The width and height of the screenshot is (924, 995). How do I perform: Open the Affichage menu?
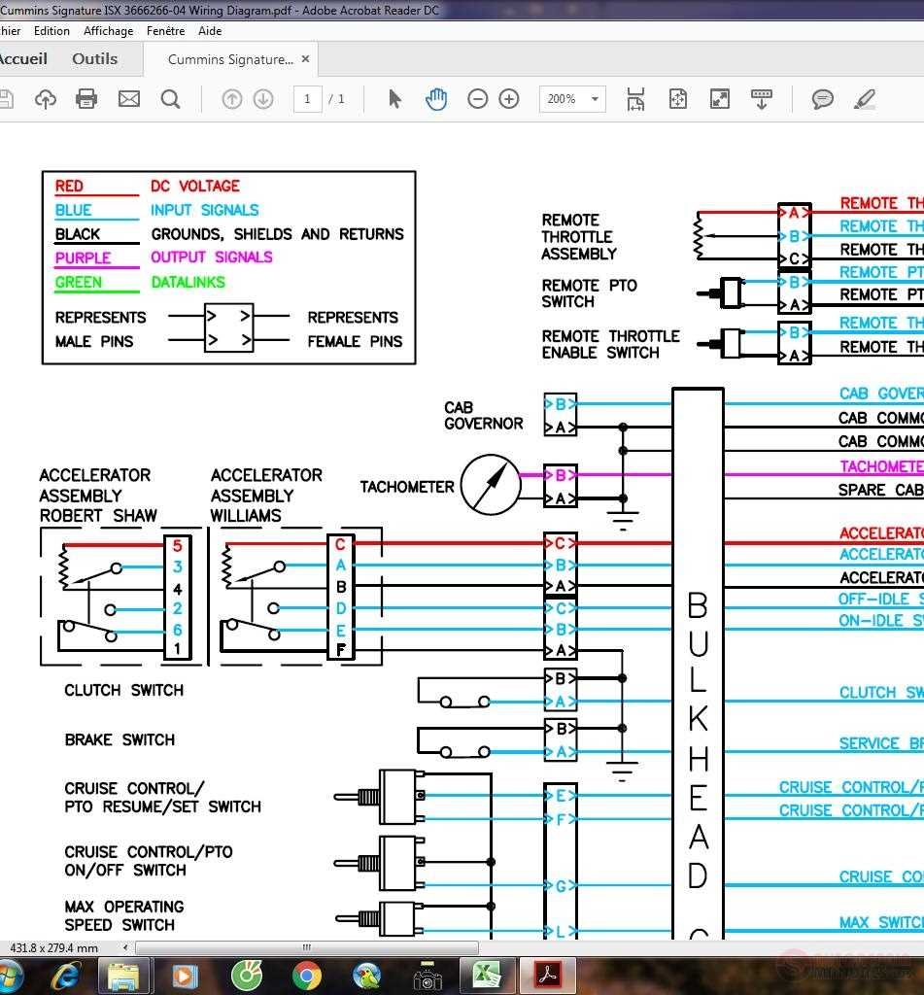click(x=108, y=30)
